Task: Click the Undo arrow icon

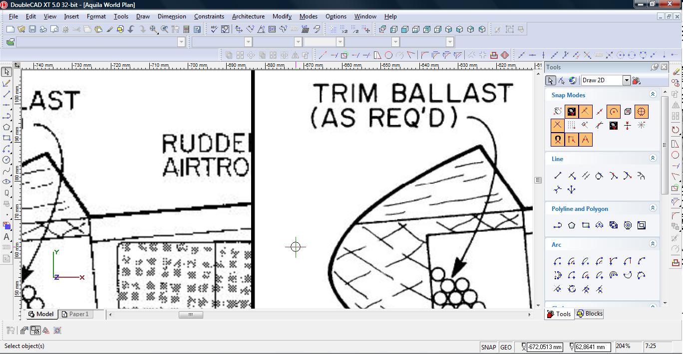Action: pyautogui.click(x=131, y=29)
